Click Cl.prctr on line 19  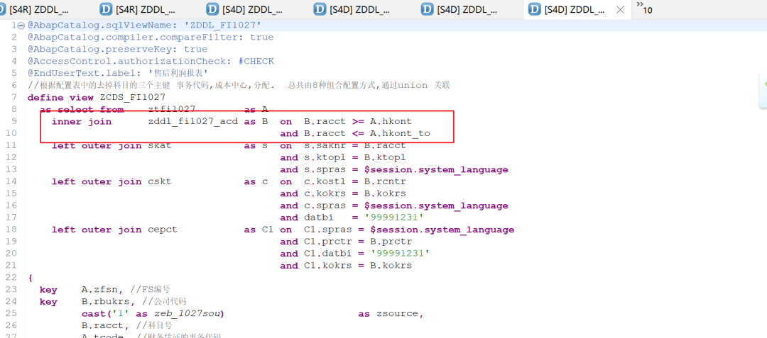(x=327, y=242)
